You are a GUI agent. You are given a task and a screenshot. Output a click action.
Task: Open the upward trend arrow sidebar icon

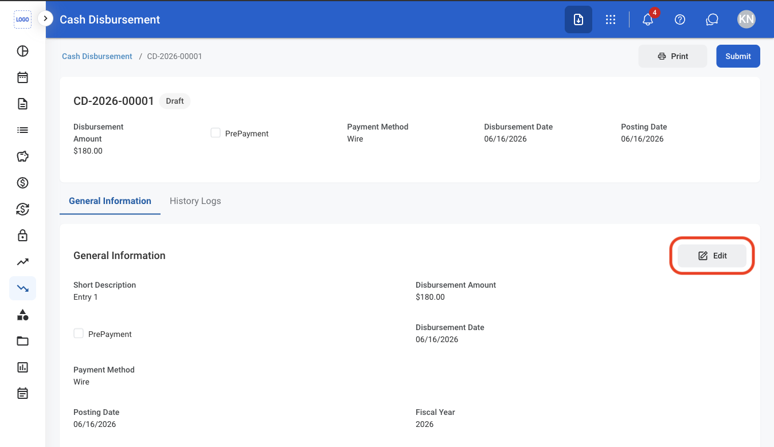pos(22,262)
